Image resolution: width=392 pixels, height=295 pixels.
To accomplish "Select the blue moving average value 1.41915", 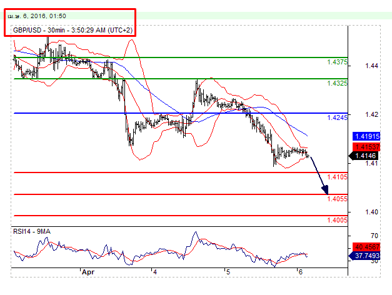I will tap(366, 136).
